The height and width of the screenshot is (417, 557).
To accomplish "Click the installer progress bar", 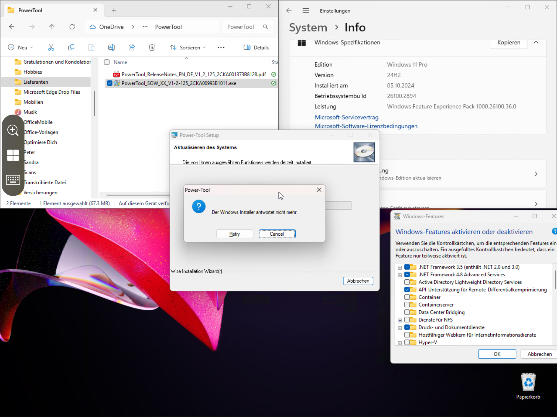I will click(x=338, y=206).
